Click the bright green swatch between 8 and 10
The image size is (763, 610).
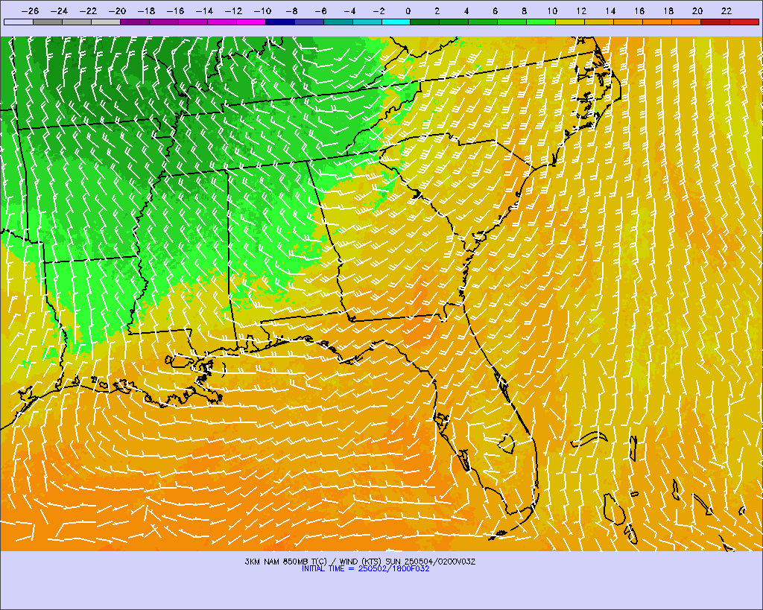pos(541,22)
